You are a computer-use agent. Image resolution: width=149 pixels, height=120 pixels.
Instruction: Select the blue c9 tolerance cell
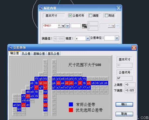24,96
